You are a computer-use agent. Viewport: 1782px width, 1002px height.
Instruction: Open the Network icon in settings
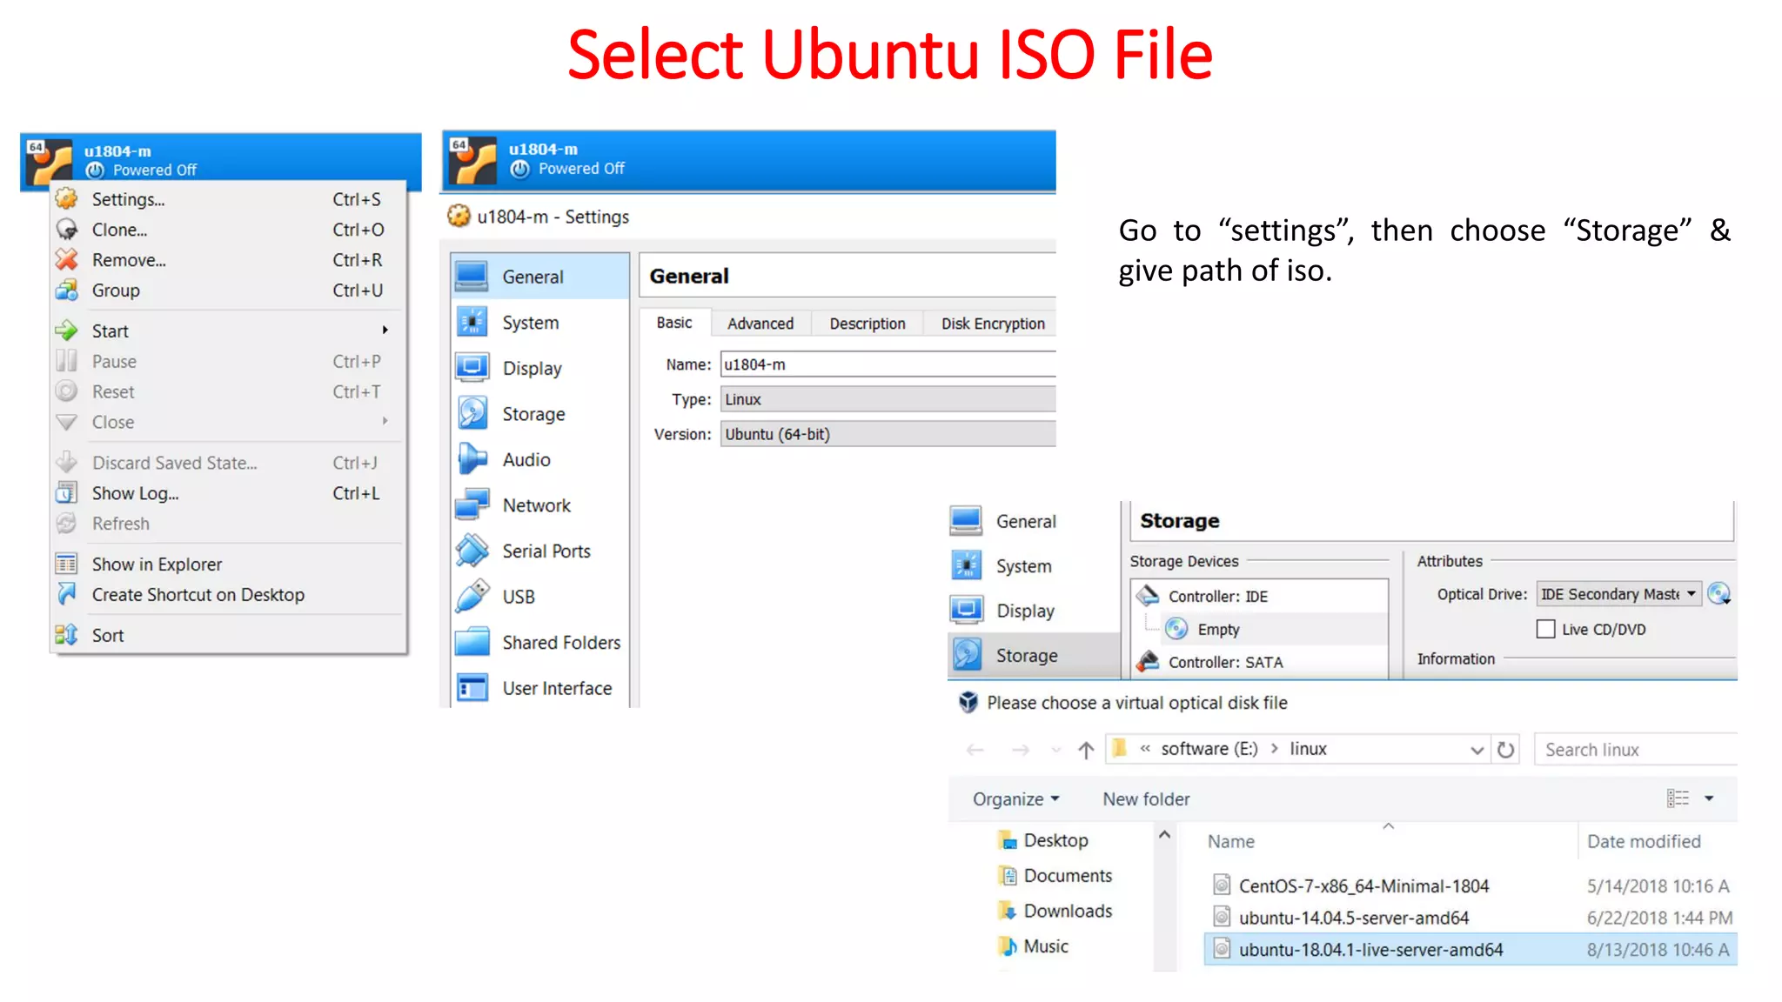click(472, 505)
